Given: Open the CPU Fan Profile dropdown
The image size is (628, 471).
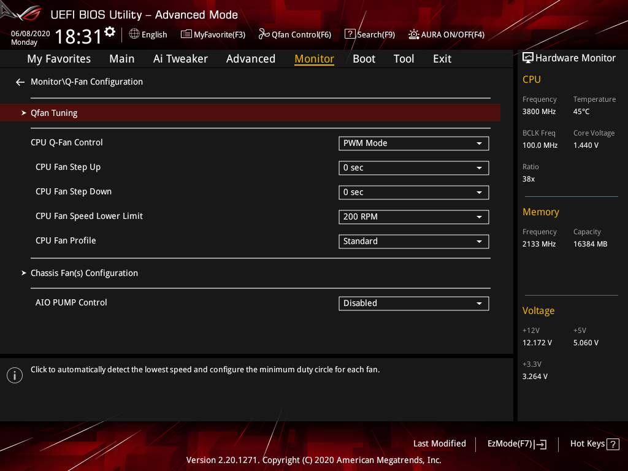Looking at the screenshot, I should pyautogui.click(x=414, y=242).
